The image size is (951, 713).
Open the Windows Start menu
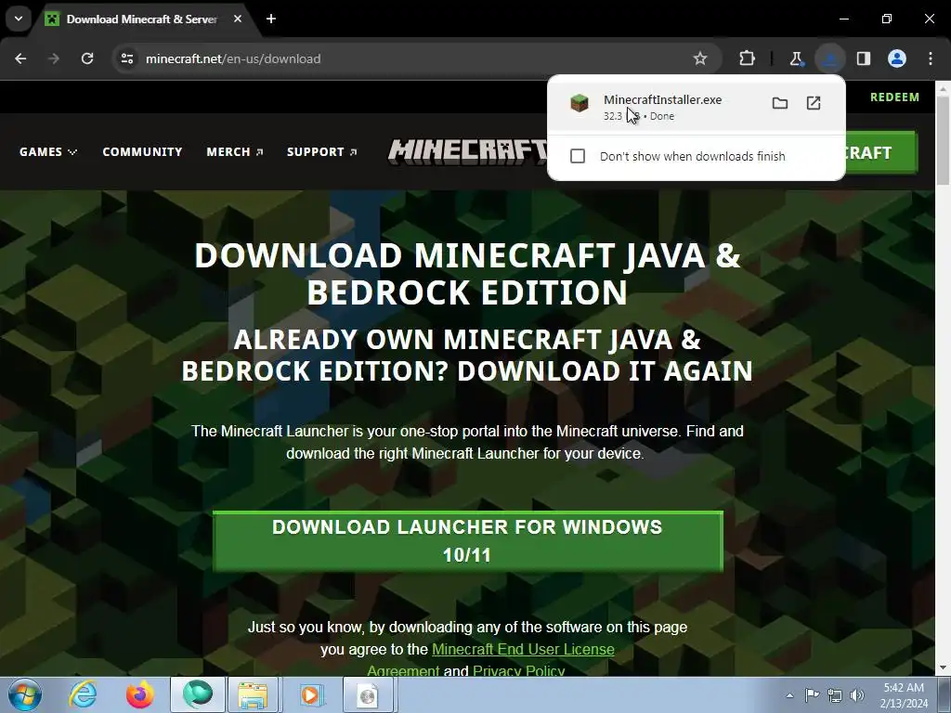(24, 694)
